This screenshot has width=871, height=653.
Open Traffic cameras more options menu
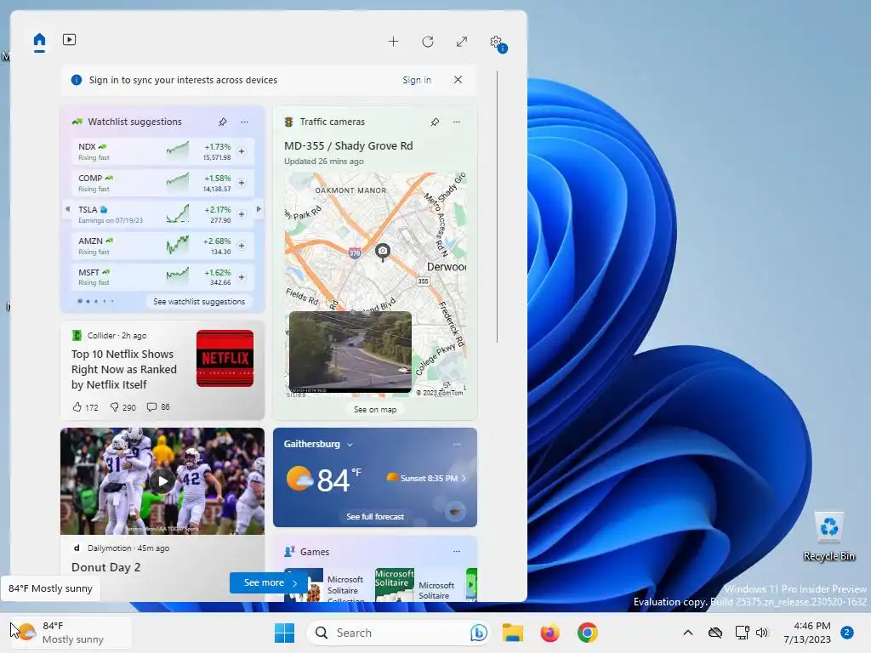click(457, 122)
